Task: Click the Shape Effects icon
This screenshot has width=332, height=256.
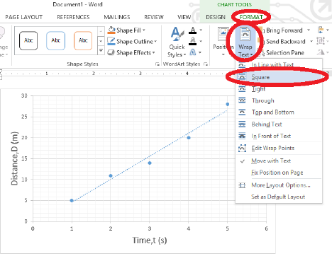Action: (111, 52)
